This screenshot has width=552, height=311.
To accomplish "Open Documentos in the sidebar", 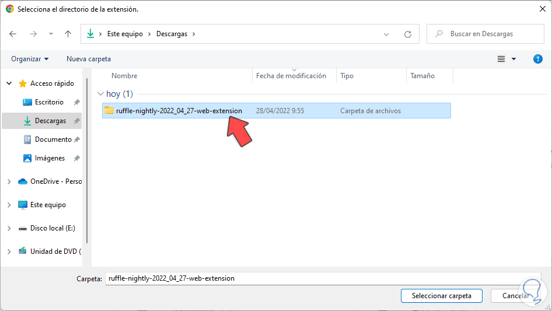I will [x=53, y=139].
